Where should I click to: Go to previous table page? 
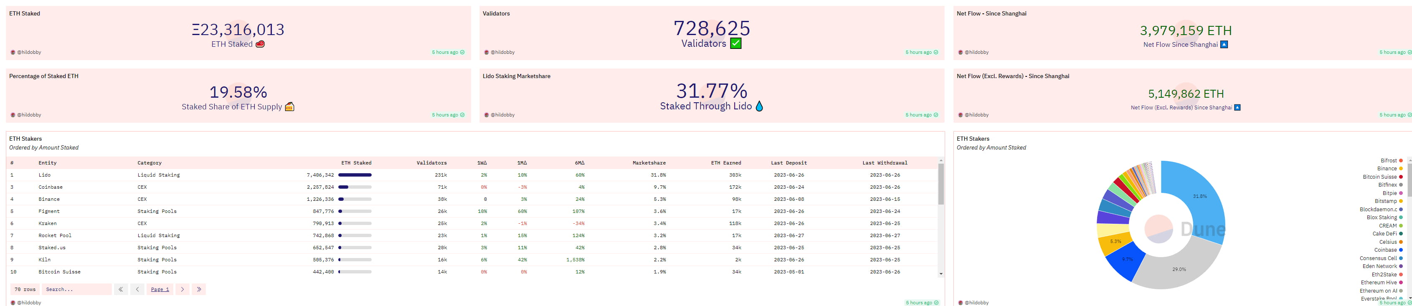tap(137, 289)
